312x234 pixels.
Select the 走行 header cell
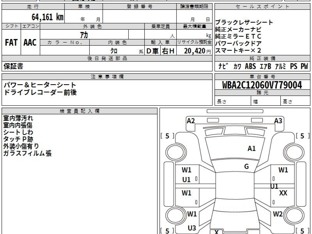33,7
